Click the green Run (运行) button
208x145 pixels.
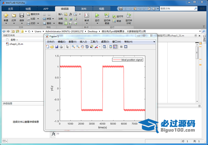(97, 15)
